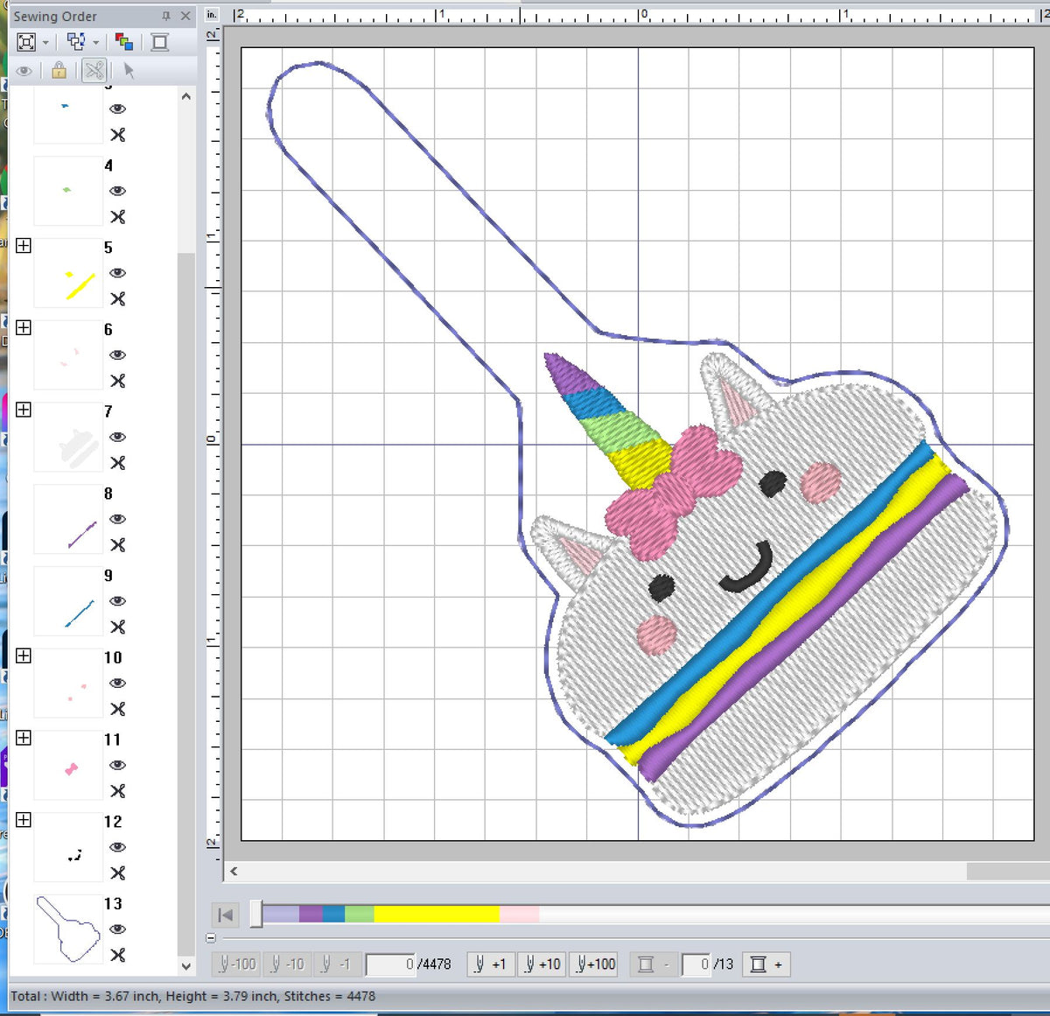The image size is (1050, 1016).
Task: Click the global eye toggle in Sewing Order toolbar
Action: tap(24, 71)
